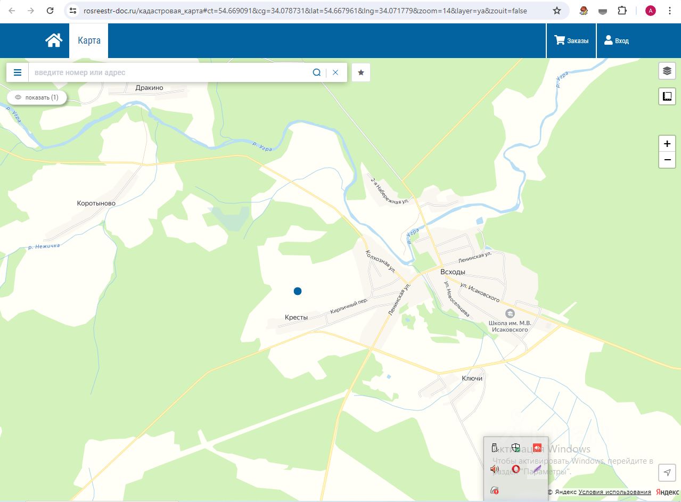Activate the ruler measurement tool
681x502 pixels.
pos(667,96)
